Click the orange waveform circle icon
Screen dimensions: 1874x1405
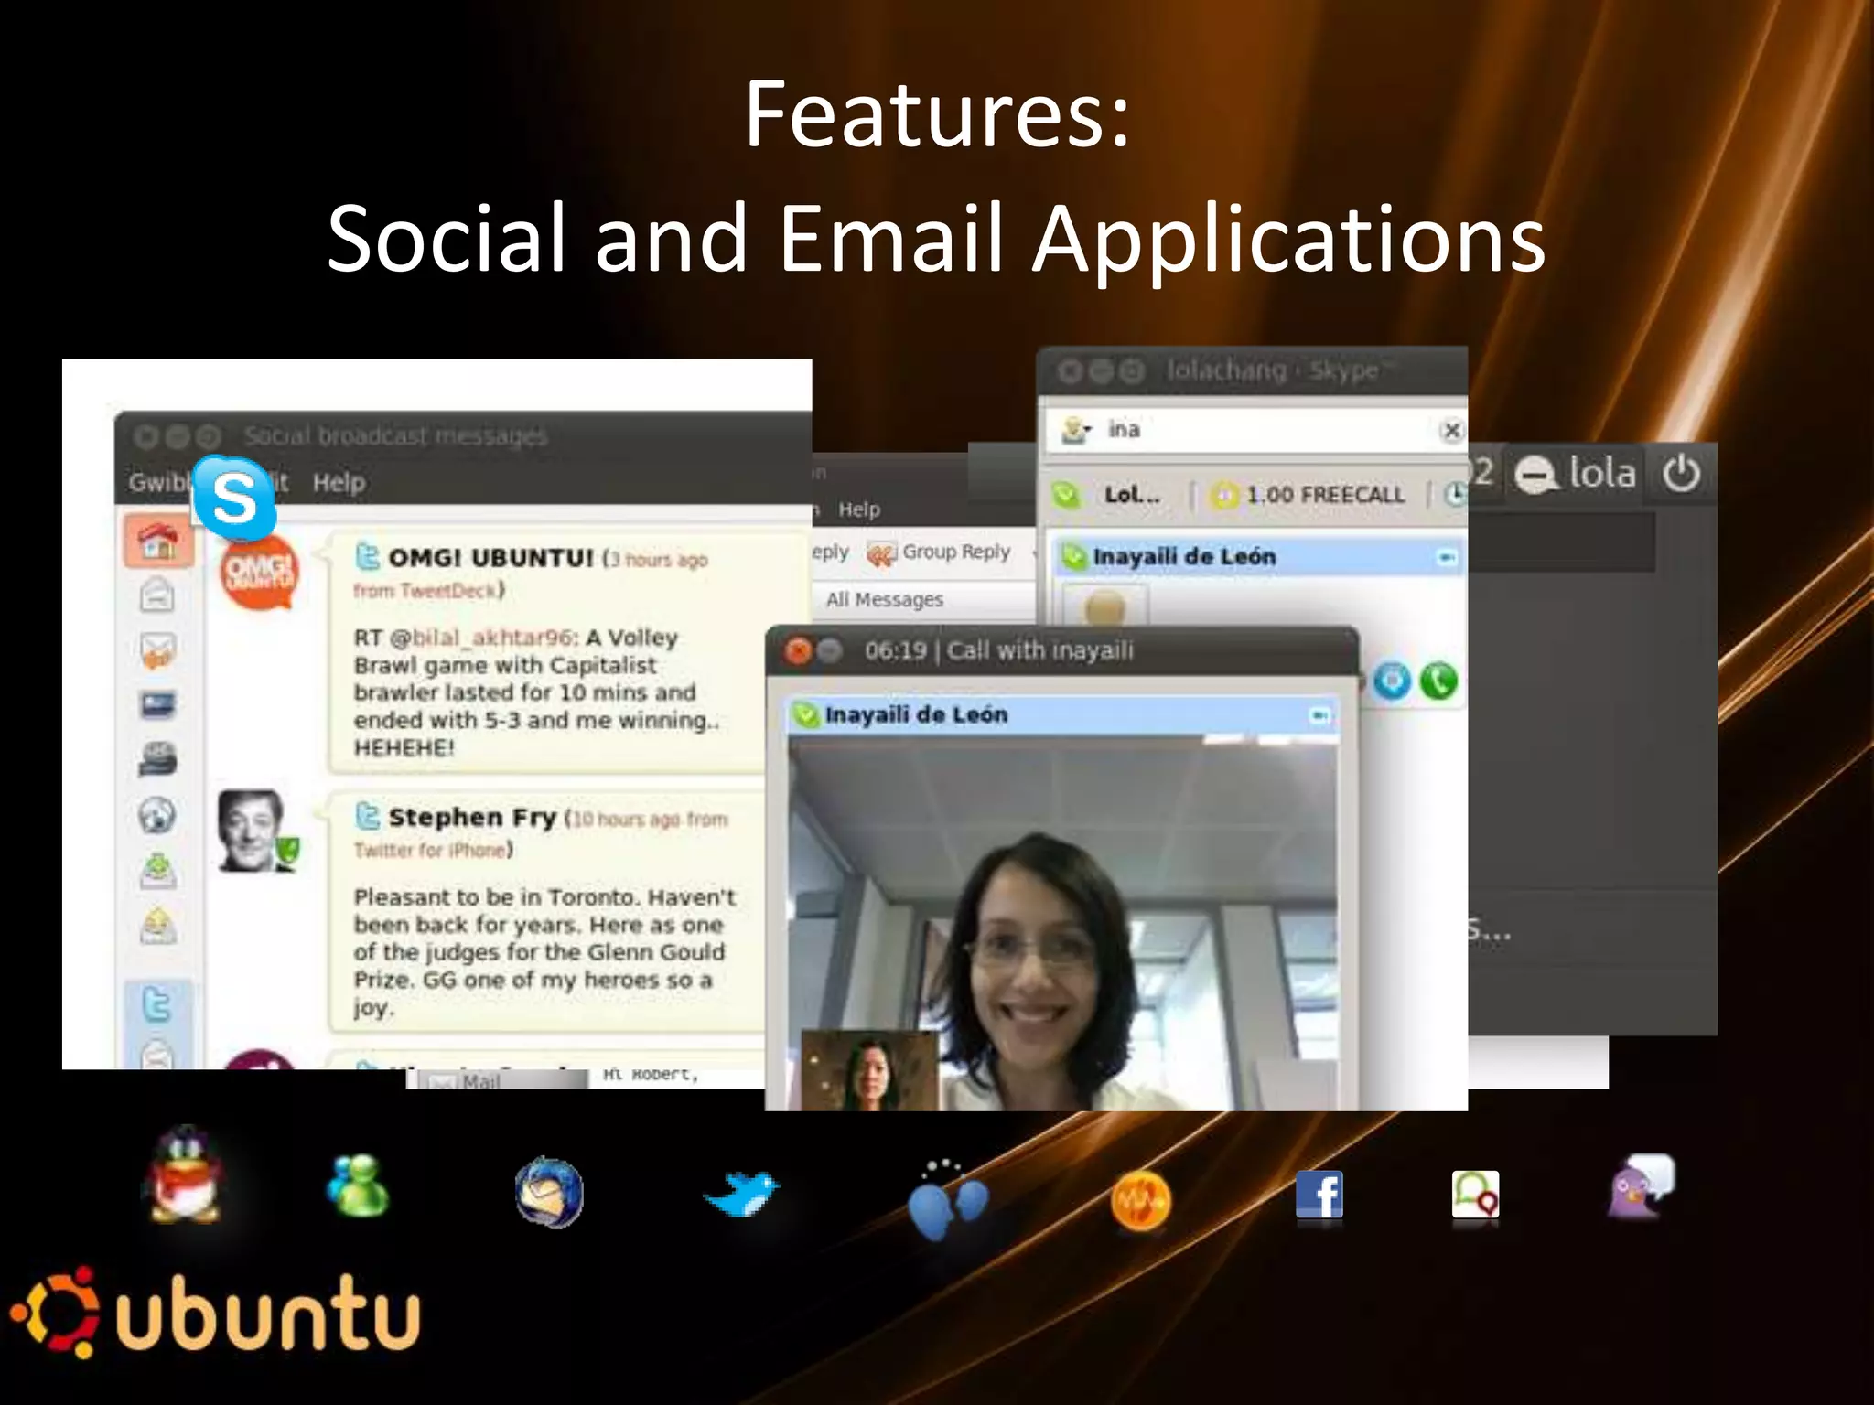(x=1140, y=1201)
